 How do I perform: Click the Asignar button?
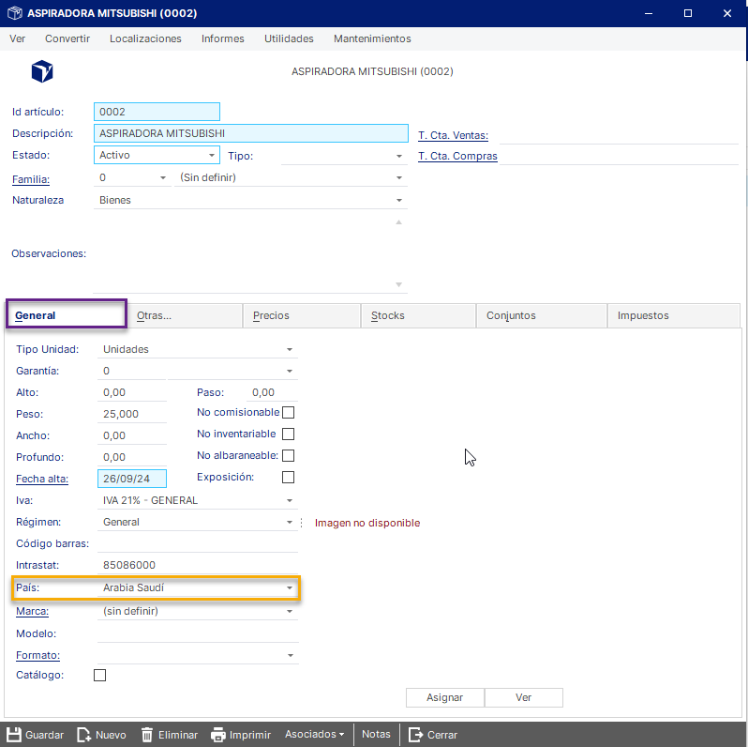click(x=445, y=697)
